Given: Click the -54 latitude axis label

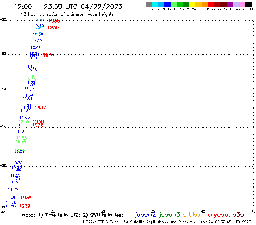Looking at the screenshot, I should pos(3,89).
